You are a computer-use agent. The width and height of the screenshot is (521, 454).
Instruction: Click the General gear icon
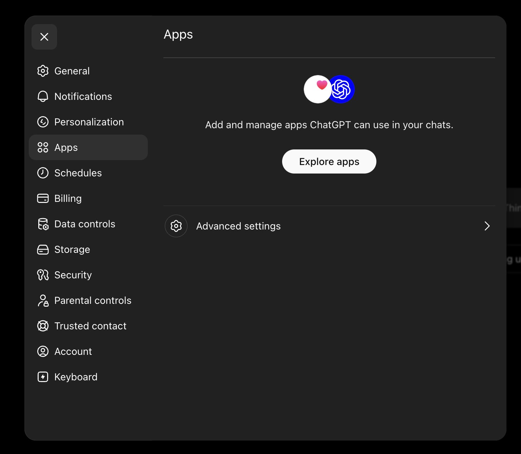click(x=43, y=71)
